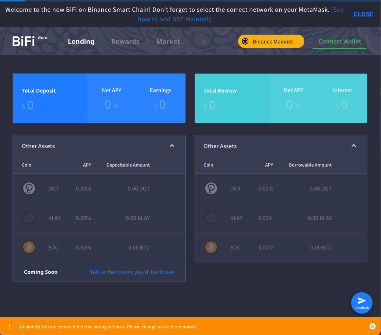Click the BTC coin icon in deposit list
The image size is (381, 335).
pos(29,247)
